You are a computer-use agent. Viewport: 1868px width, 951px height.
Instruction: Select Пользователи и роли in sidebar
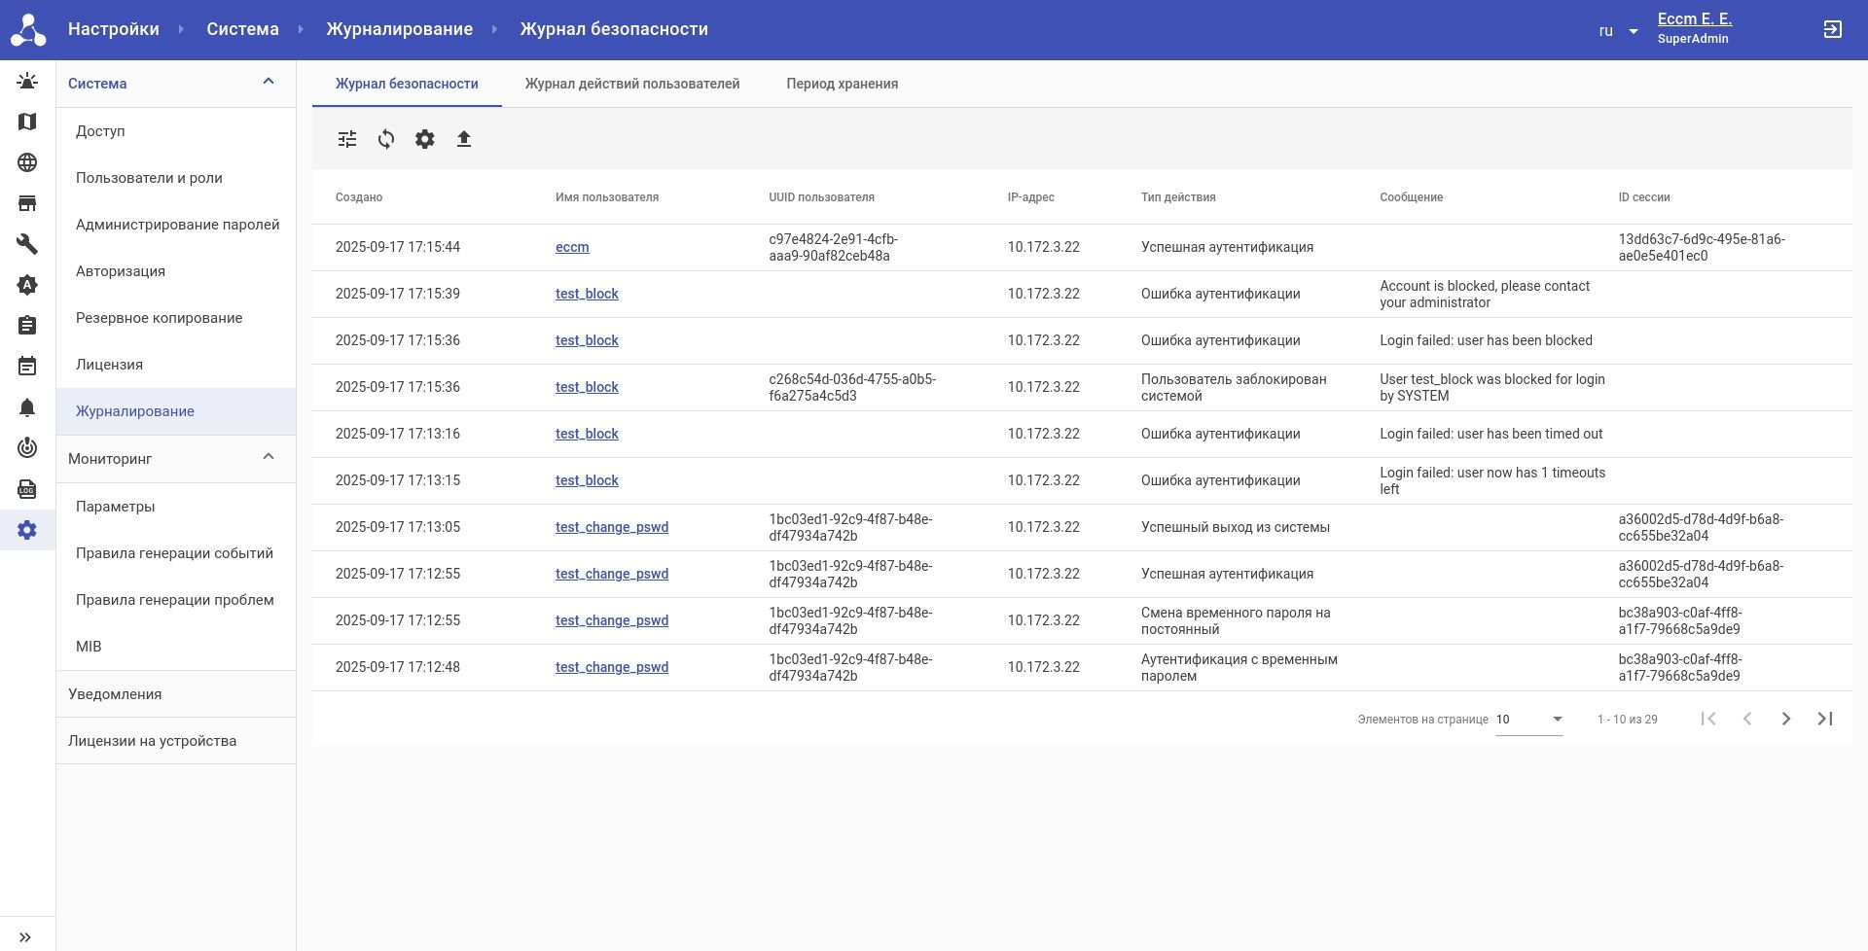(149, 178)
